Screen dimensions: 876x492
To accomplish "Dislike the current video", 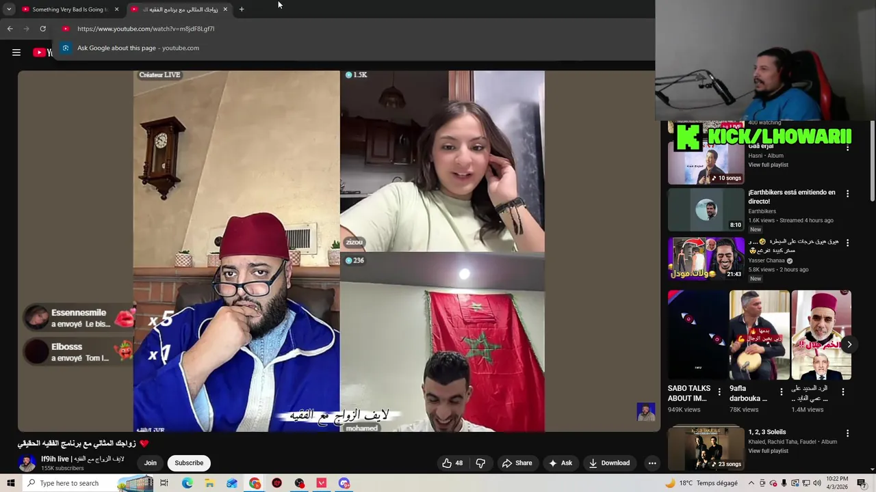I will (480, 463).
